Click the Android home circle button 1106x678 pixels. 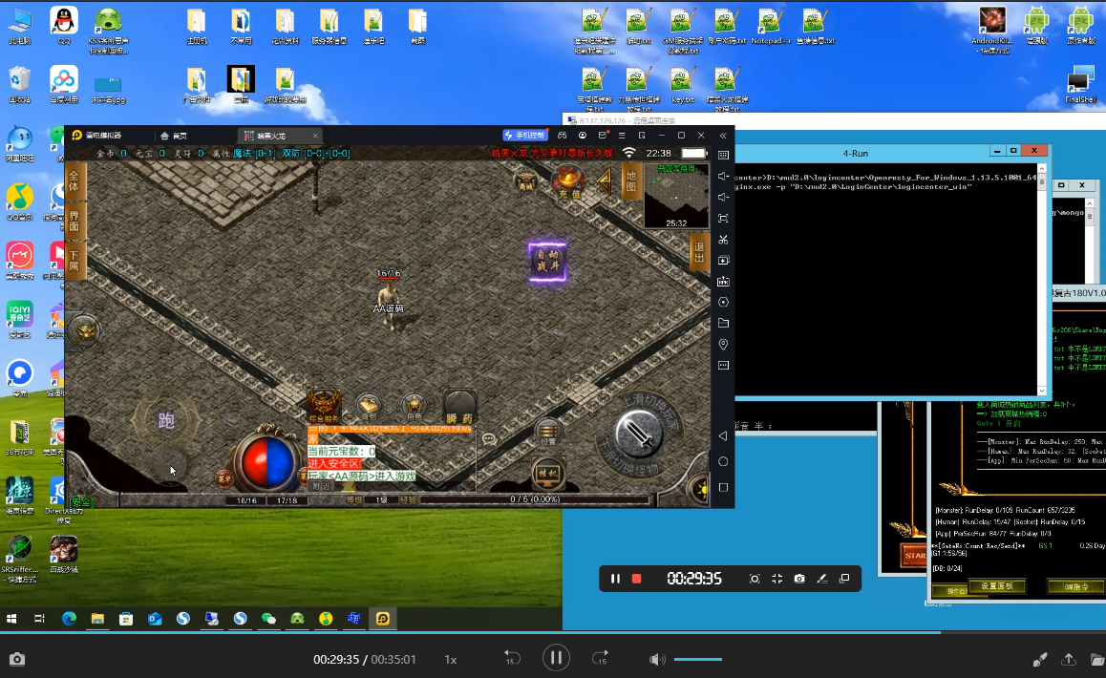723,461
